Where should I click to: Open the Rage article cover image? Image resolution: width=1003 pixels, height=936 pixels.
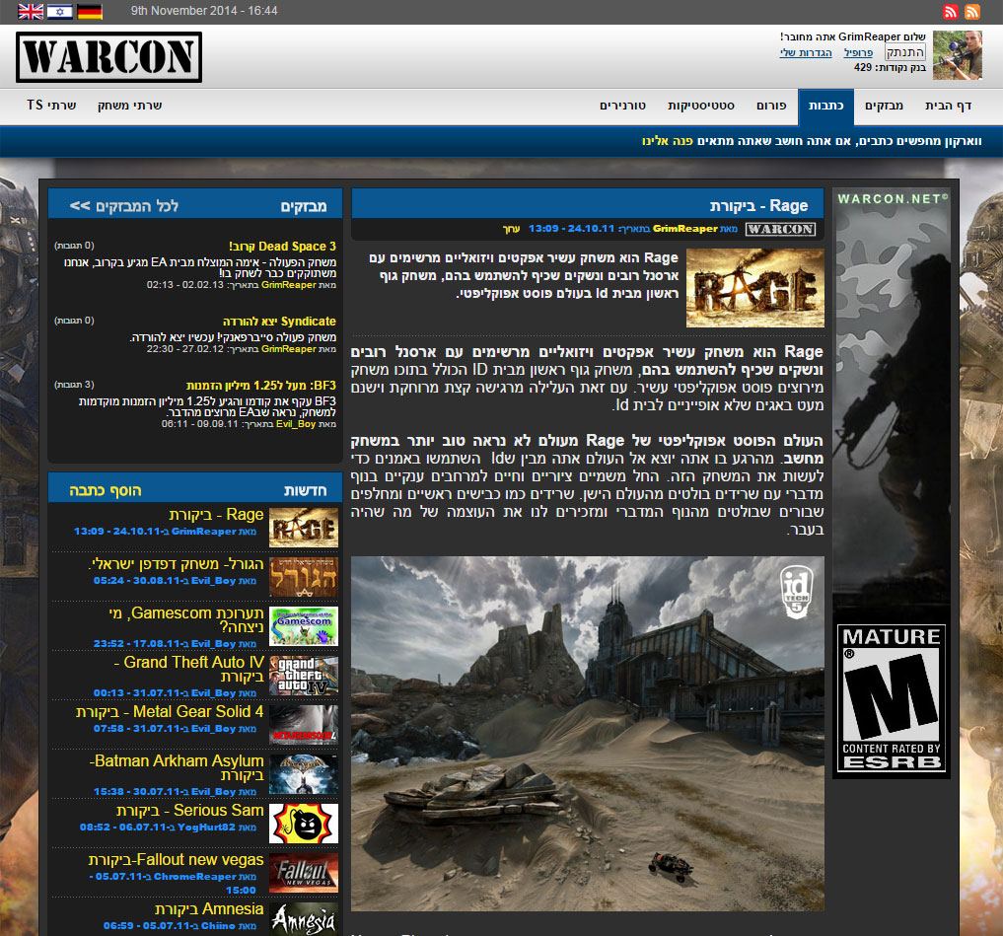(x=754, y=288)
